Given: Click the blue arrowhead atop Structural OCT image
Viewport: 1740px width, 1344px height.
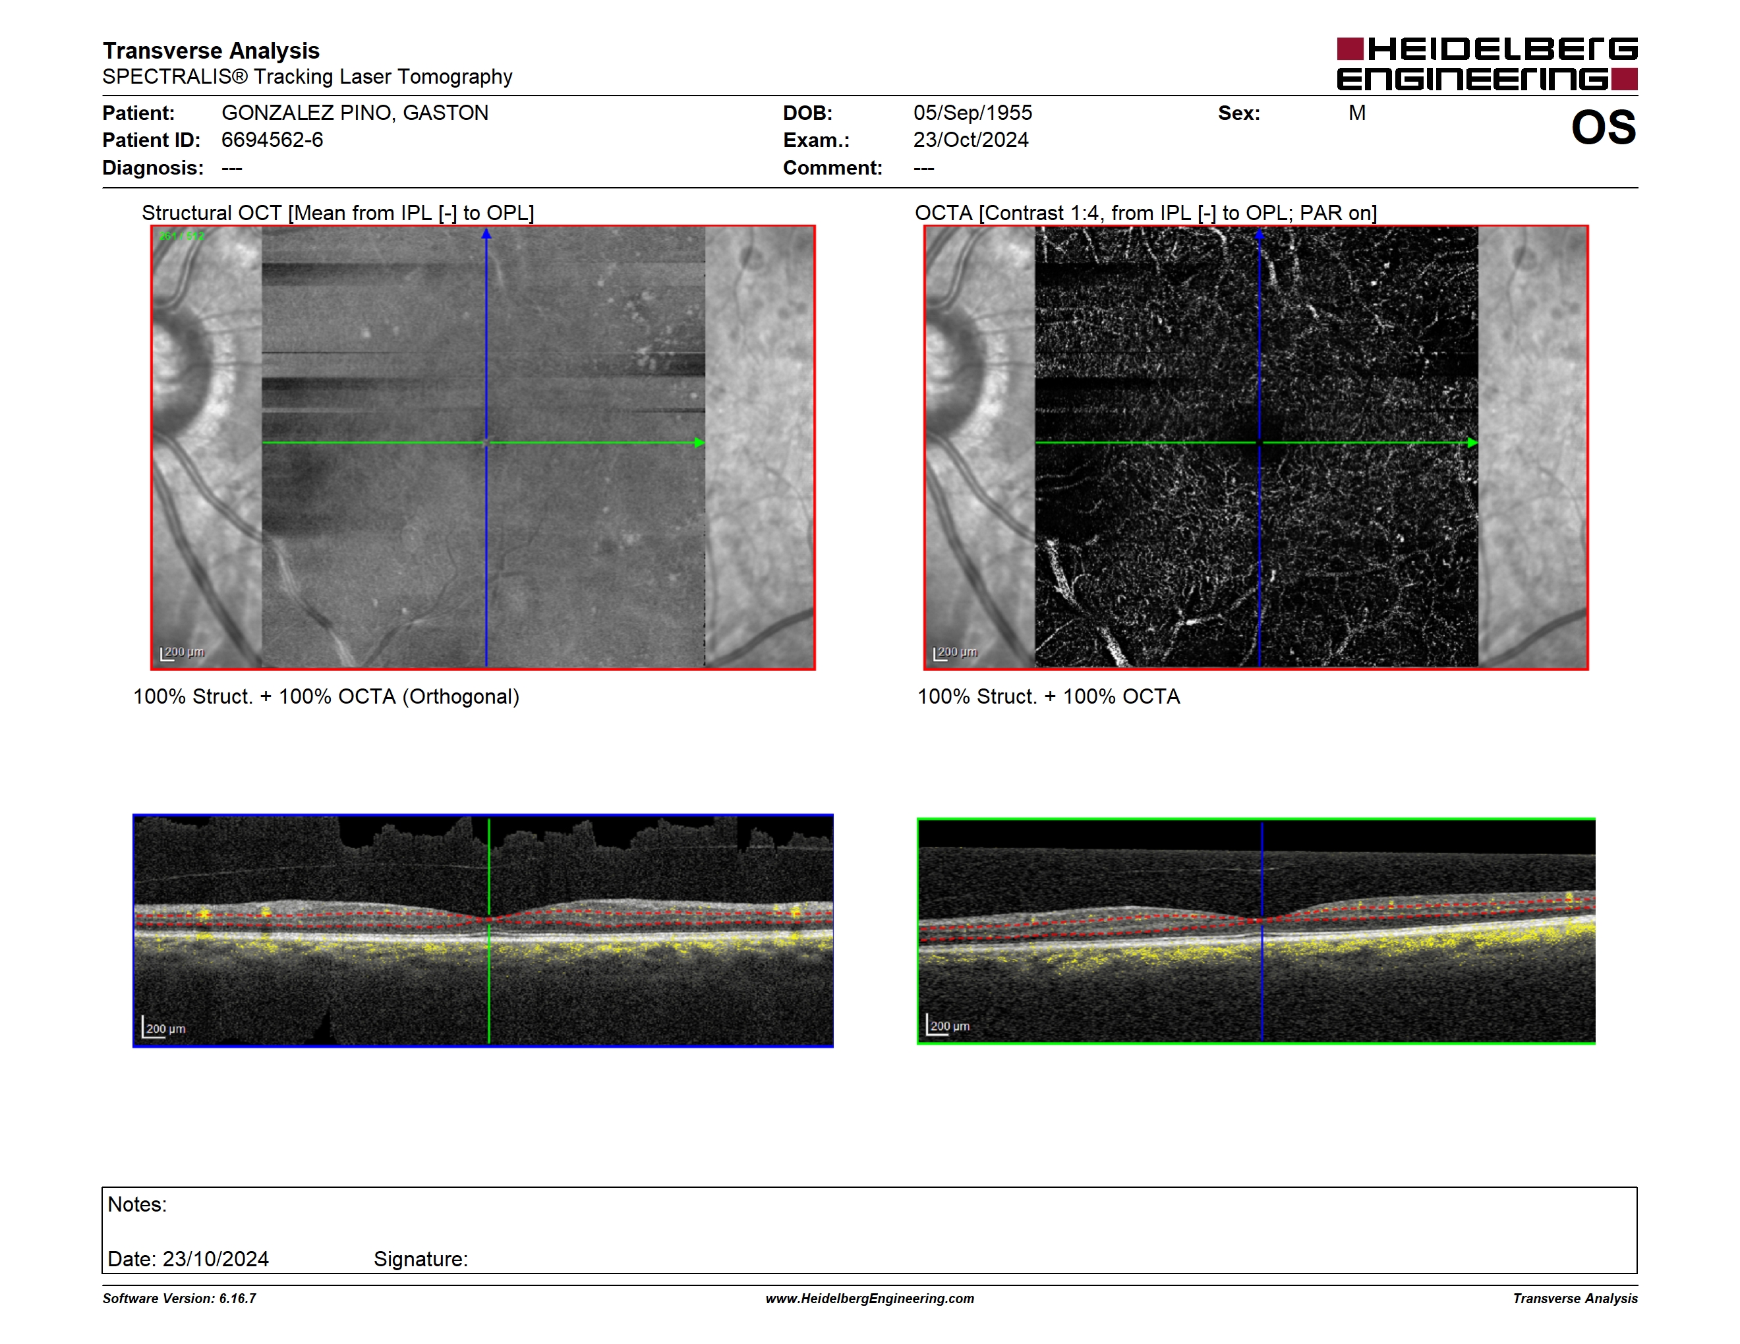Looking at the screenshot, I should [486, 234].
